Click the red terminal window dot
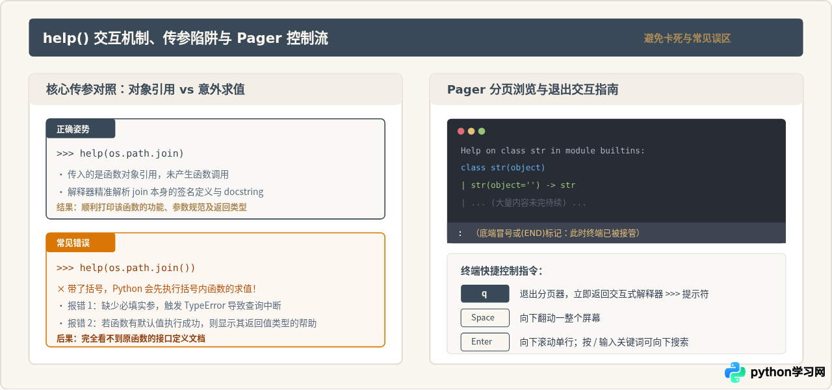The height and width of the screenshot is (390, 832). 461,131
